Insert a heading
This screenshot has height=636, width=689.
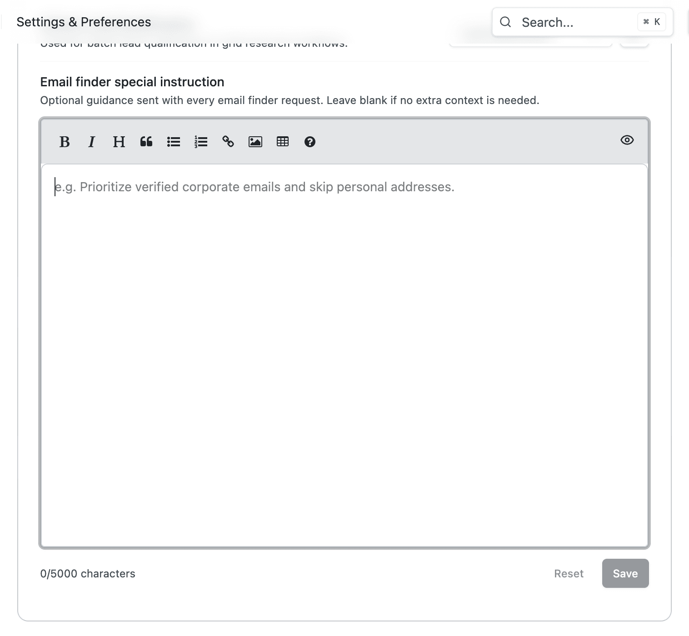pos(119,142)
